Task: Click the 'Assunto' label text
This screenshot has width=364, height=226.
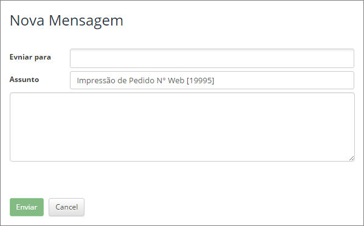Action: 24,80
